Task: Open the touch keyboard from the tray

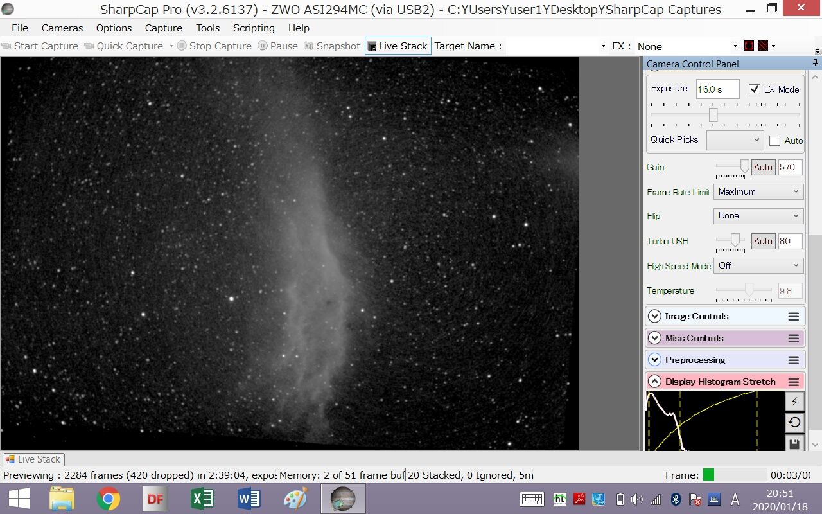Action: pyautogui.click(x=532, y=499)
